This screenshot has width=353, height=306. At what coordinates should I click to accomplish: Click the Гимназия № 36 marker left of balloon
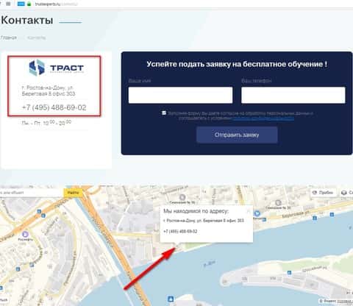click(182, 197)
